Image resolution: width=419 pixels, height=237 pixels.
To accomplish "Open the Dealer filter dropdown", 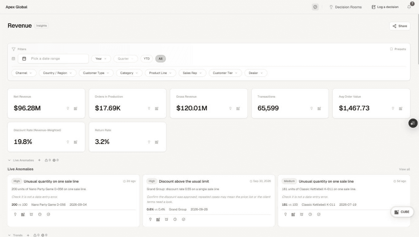I will click(256, 73).
